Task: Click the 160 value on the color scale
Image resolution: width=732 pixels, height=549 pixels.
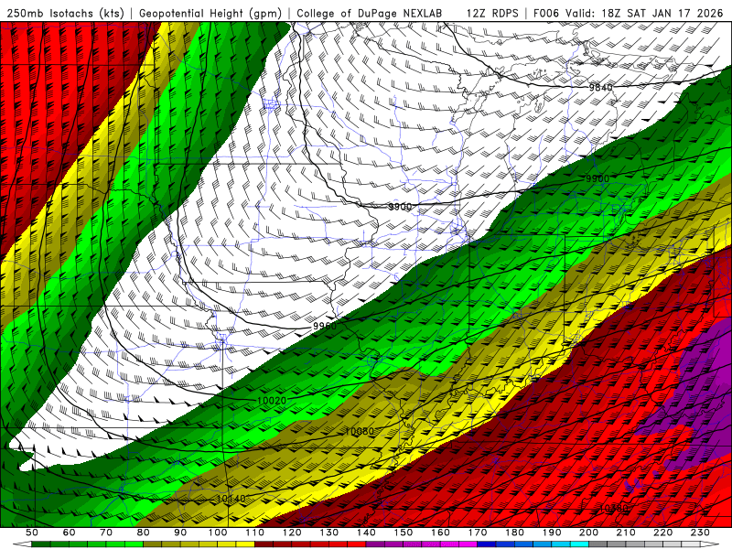Action: (440, 533)
